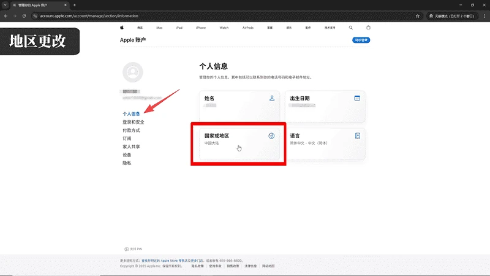Image resolution: width=490 pixels, height=276 pixels.
Task: Select 个人信息 in the sidebar
Action: (x=131, y=114)
